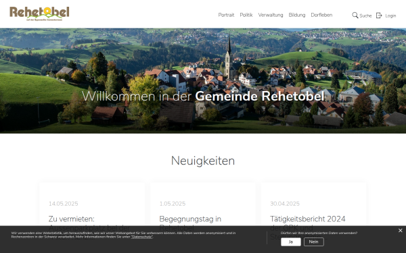Open the news item Zu vermieten

pos(72,219)
